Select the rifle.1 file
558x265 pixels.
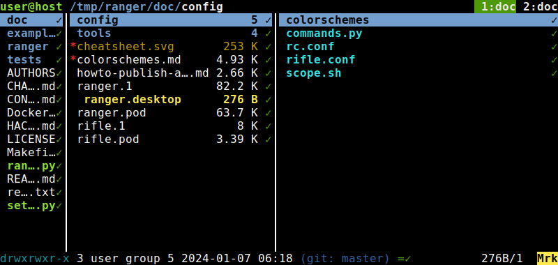[171, 126]
